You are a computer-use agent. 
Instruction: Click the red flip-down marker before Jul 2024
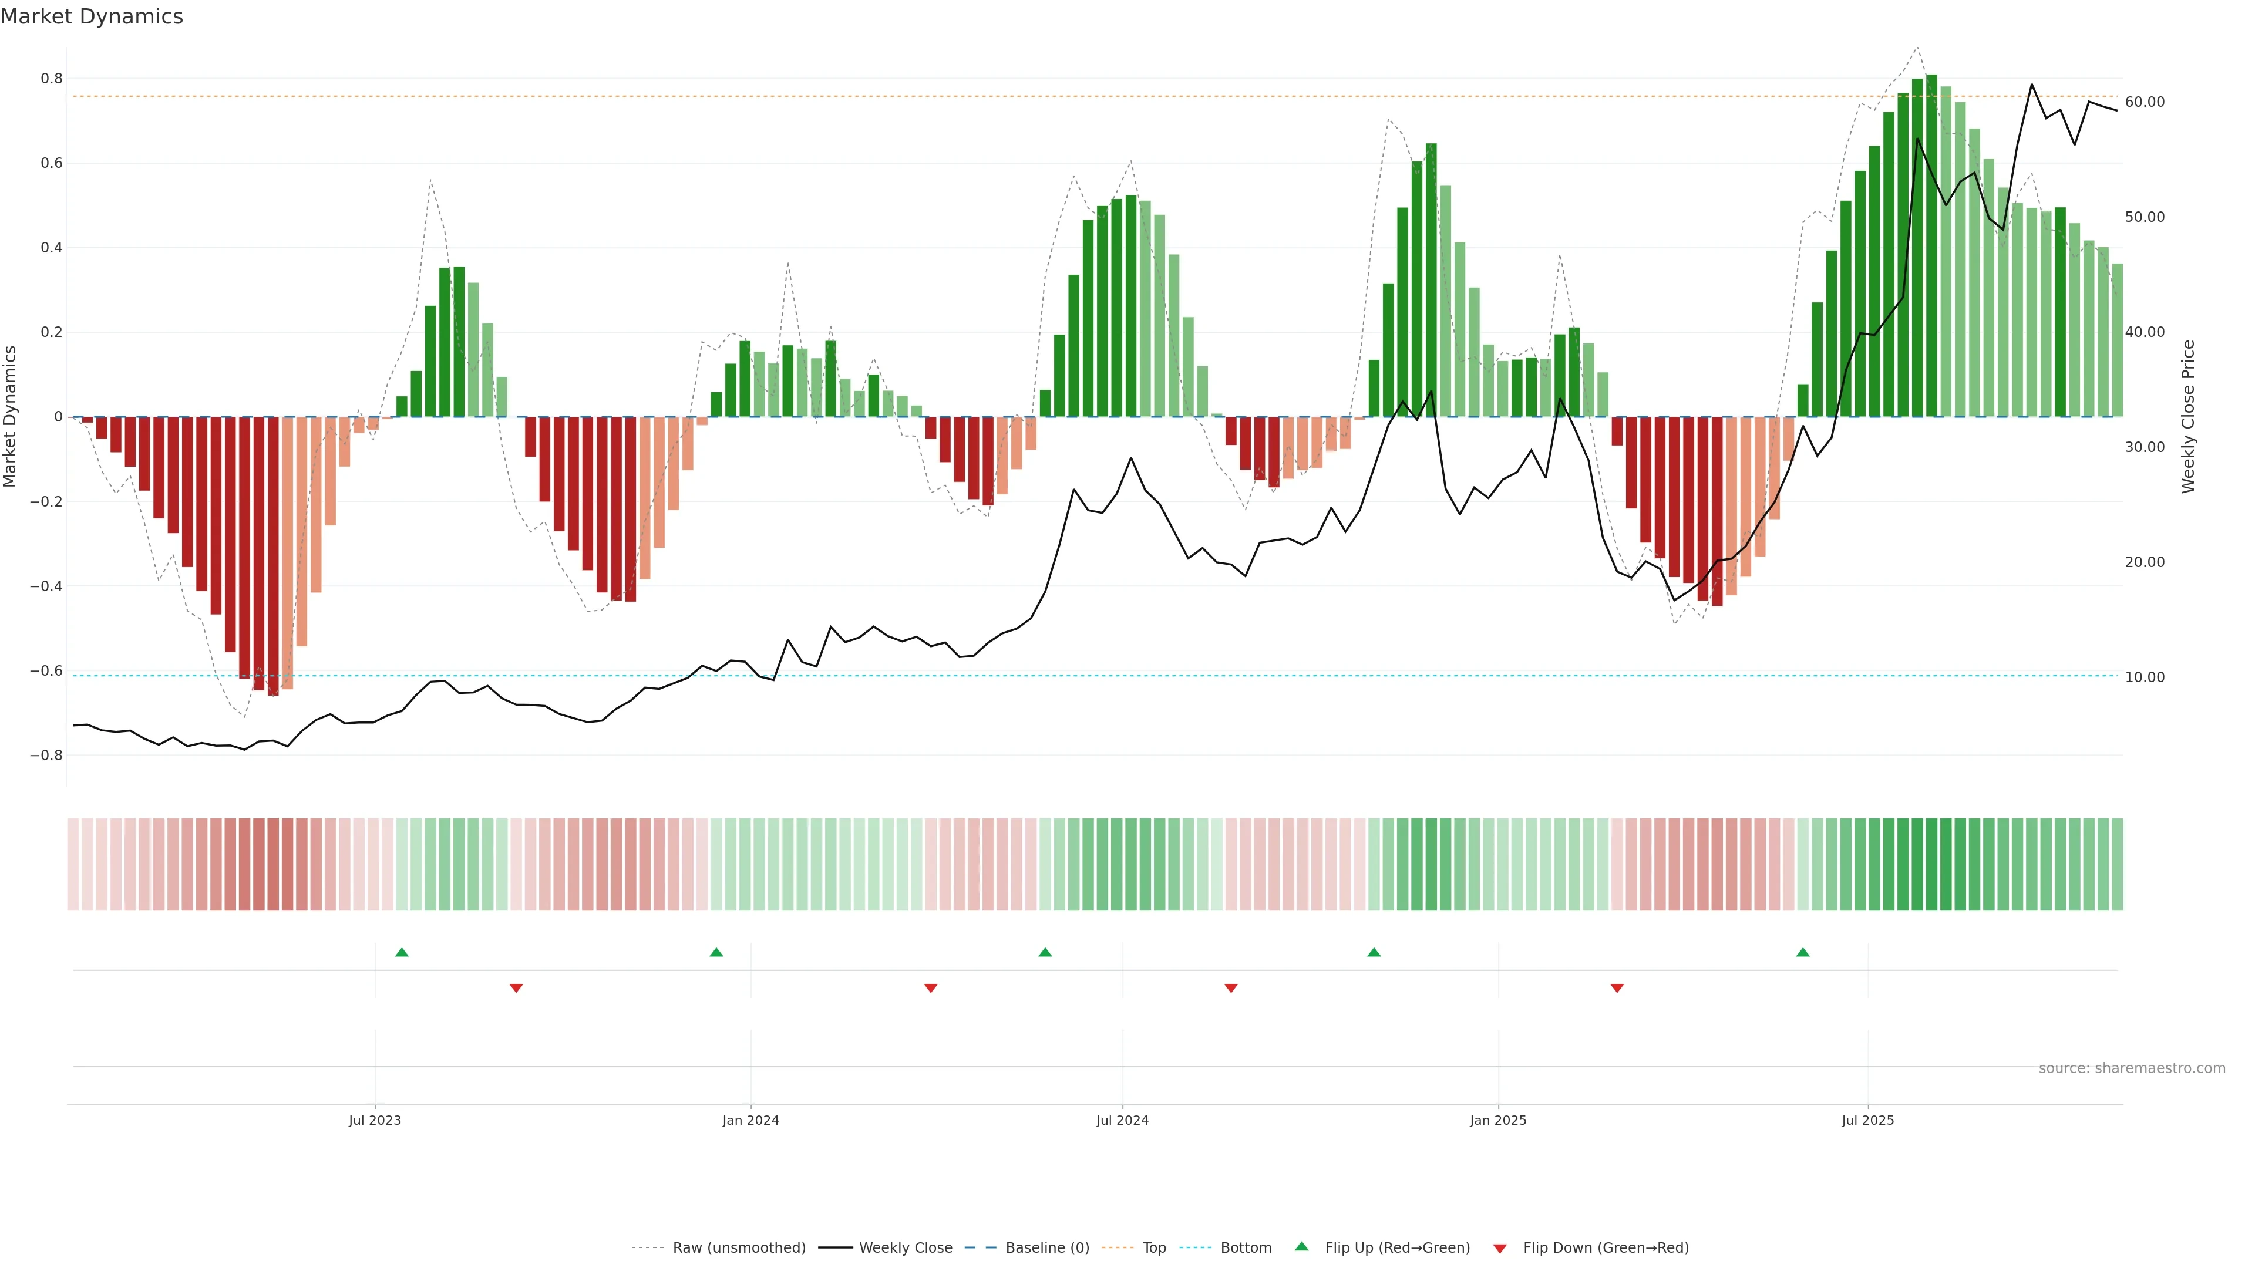[x=931, y=988]
